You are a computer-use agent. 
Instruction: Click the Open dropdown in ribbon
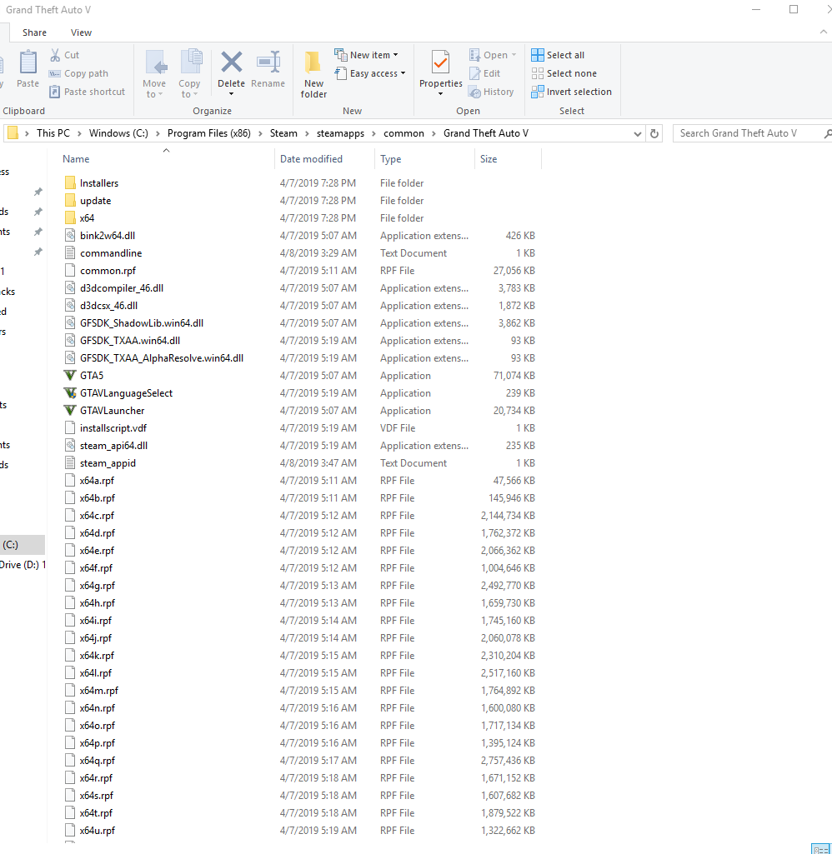tap(493, 55)
